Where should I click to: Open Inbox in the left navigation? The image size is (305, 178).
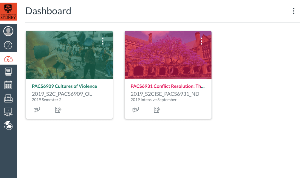click(8, 98)
